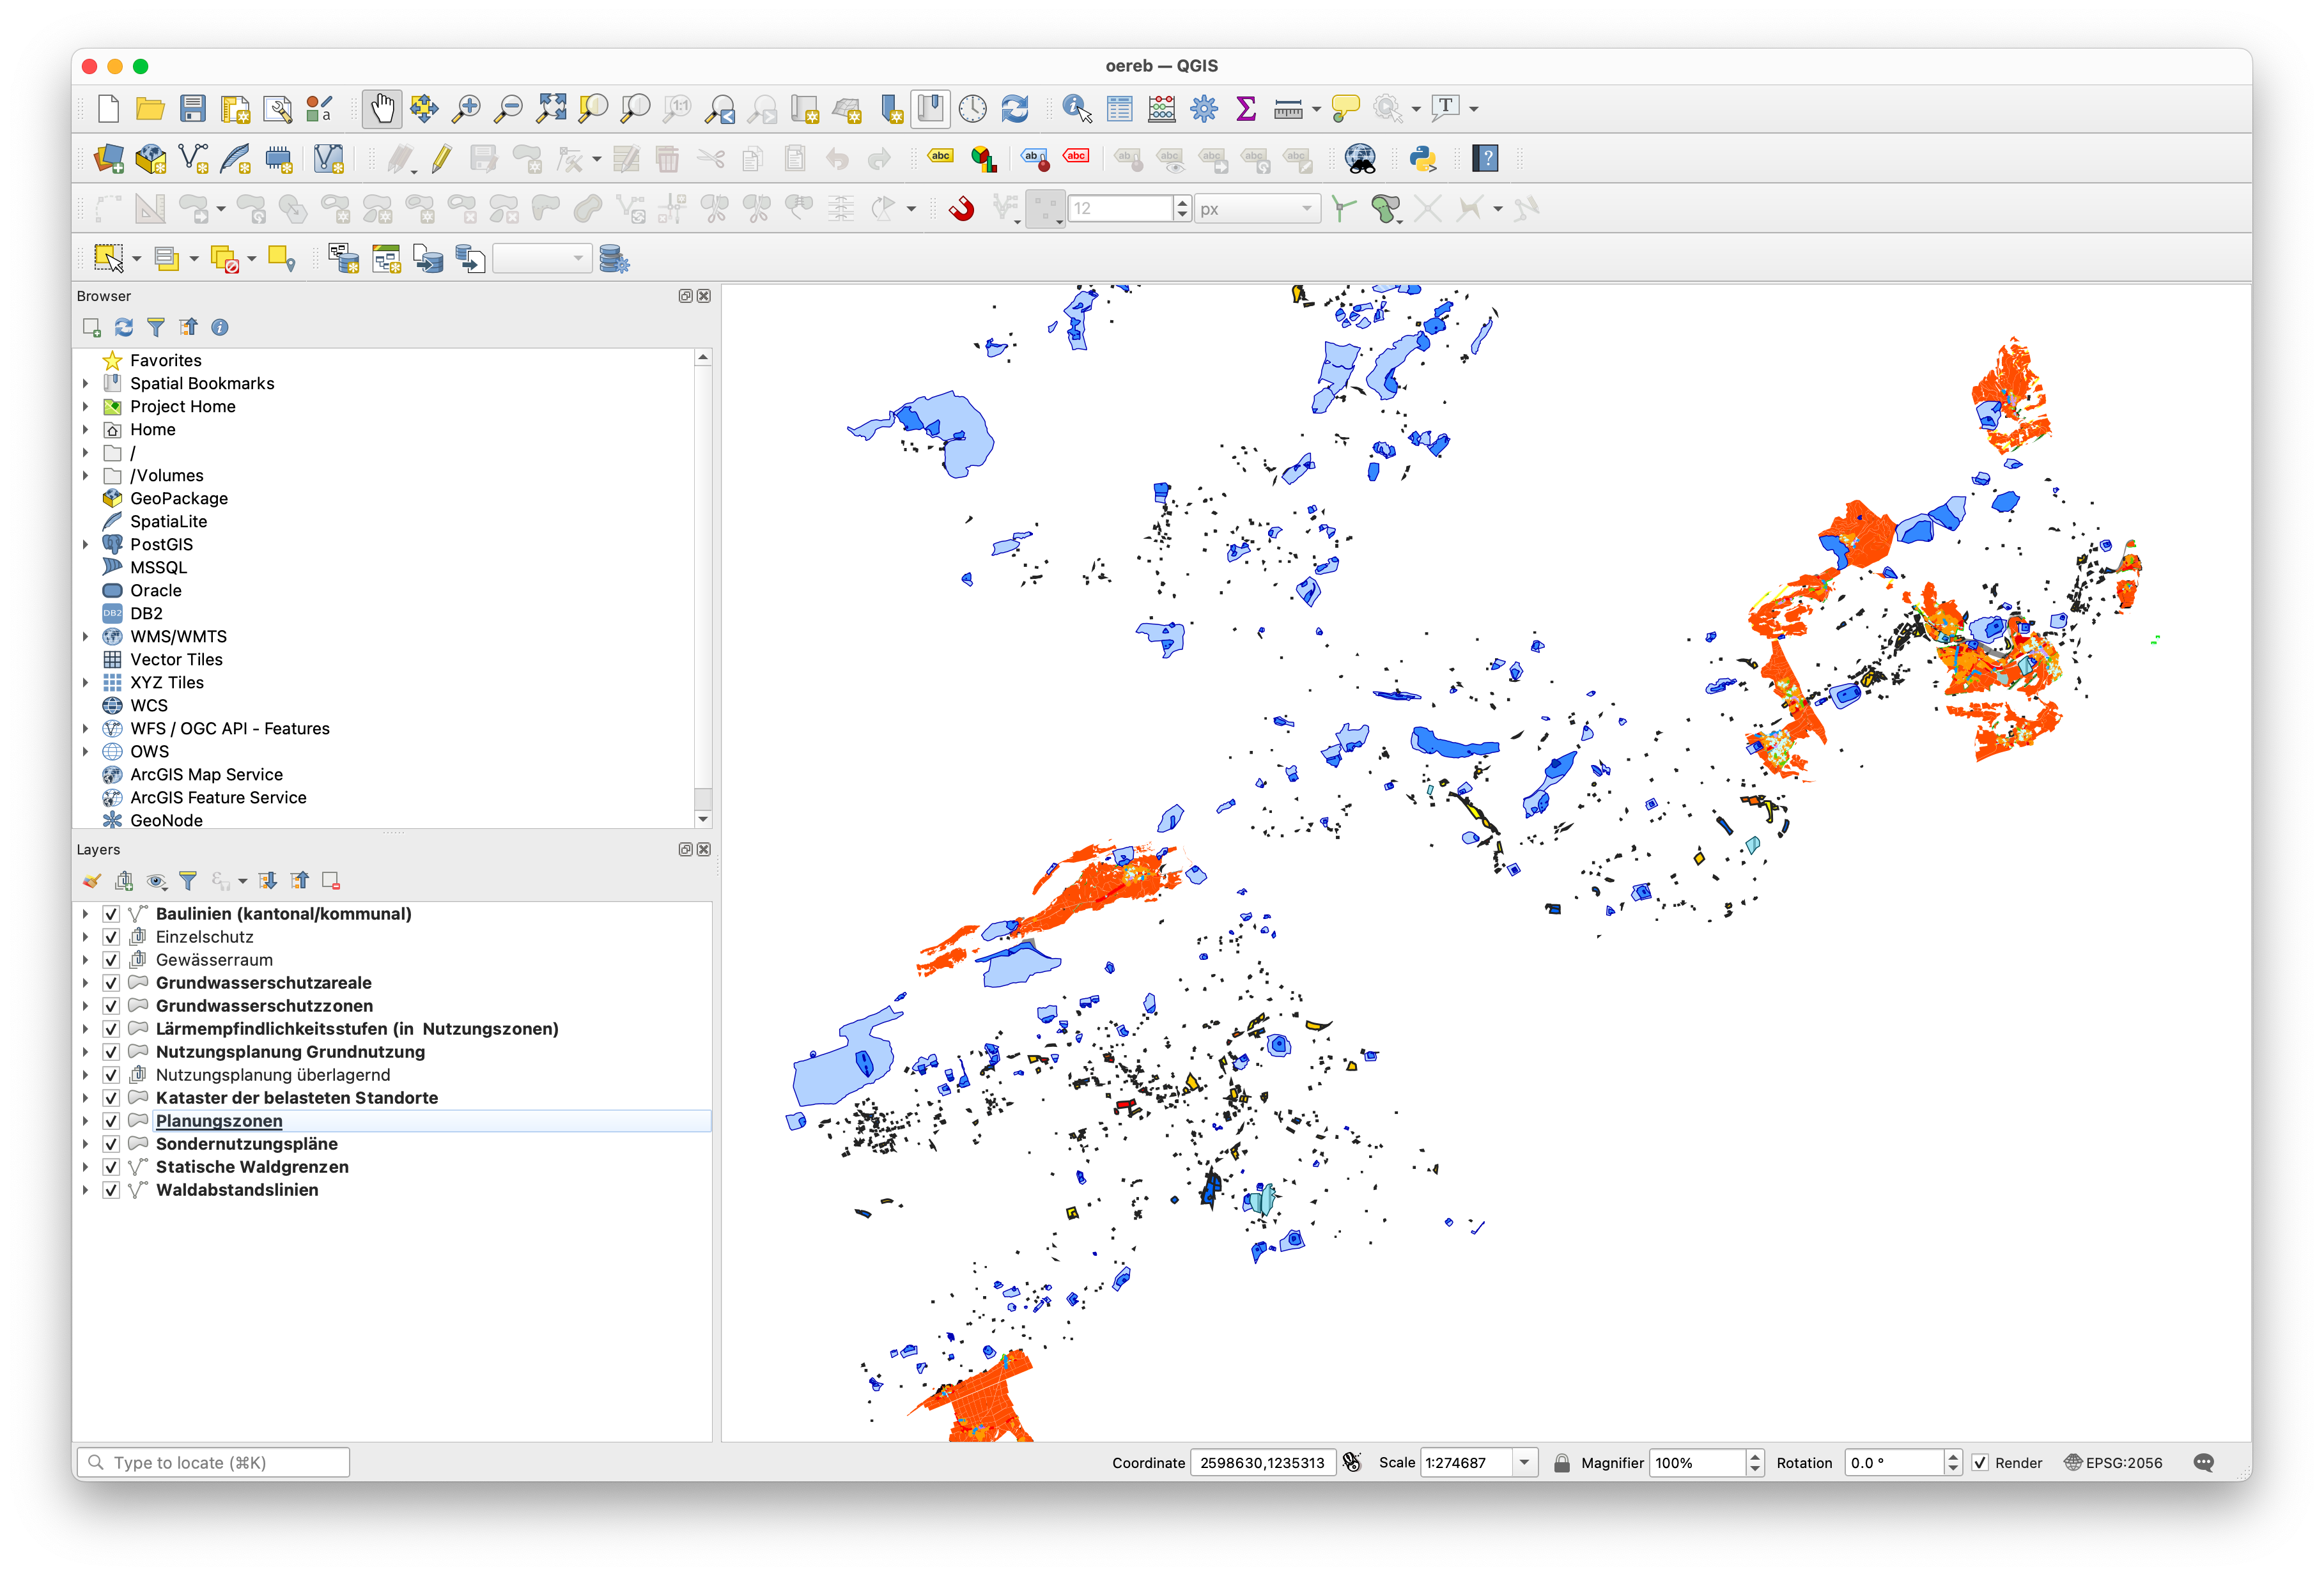Hide the Grundwasserschutzzonen layer
Screen dimensions: 2324x1576
[x=112, y=1006]
